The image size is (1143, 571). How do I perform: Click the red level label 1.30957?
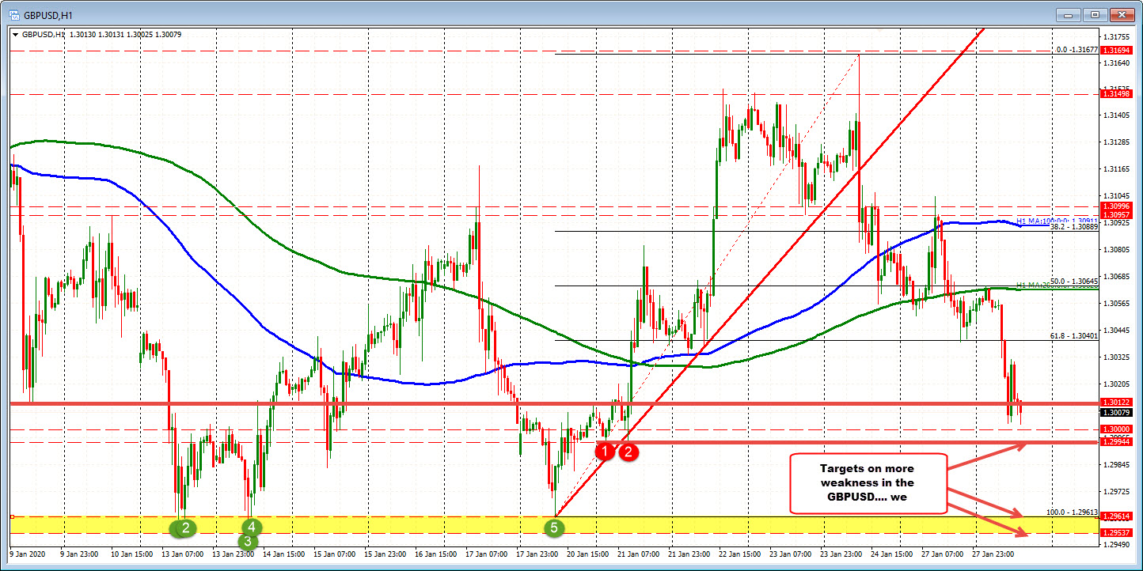tap(1117, 214)
